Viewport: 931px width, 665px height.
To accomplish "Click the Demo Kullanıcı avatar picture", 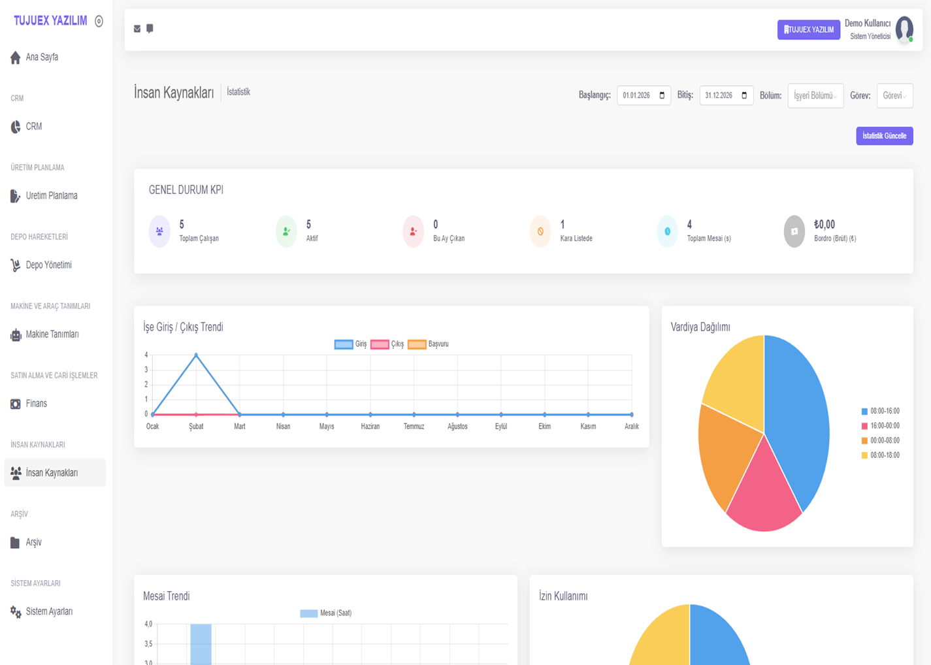I will pyautogui.click(x=904, y=29).
